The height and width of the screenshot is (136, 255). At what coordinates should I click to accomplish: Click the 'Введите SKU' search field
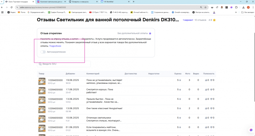point(64,64)
